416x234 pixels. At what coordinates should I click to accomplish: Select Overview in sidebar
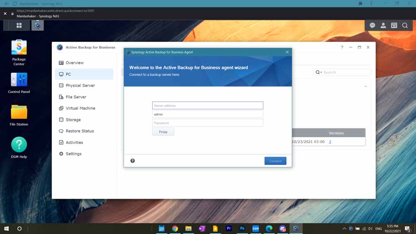pos(84,63)
